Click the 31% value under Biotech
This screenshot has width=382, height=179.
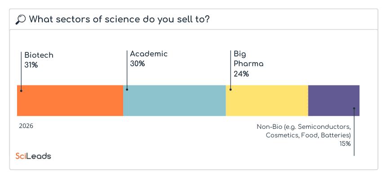click(31, 65)
